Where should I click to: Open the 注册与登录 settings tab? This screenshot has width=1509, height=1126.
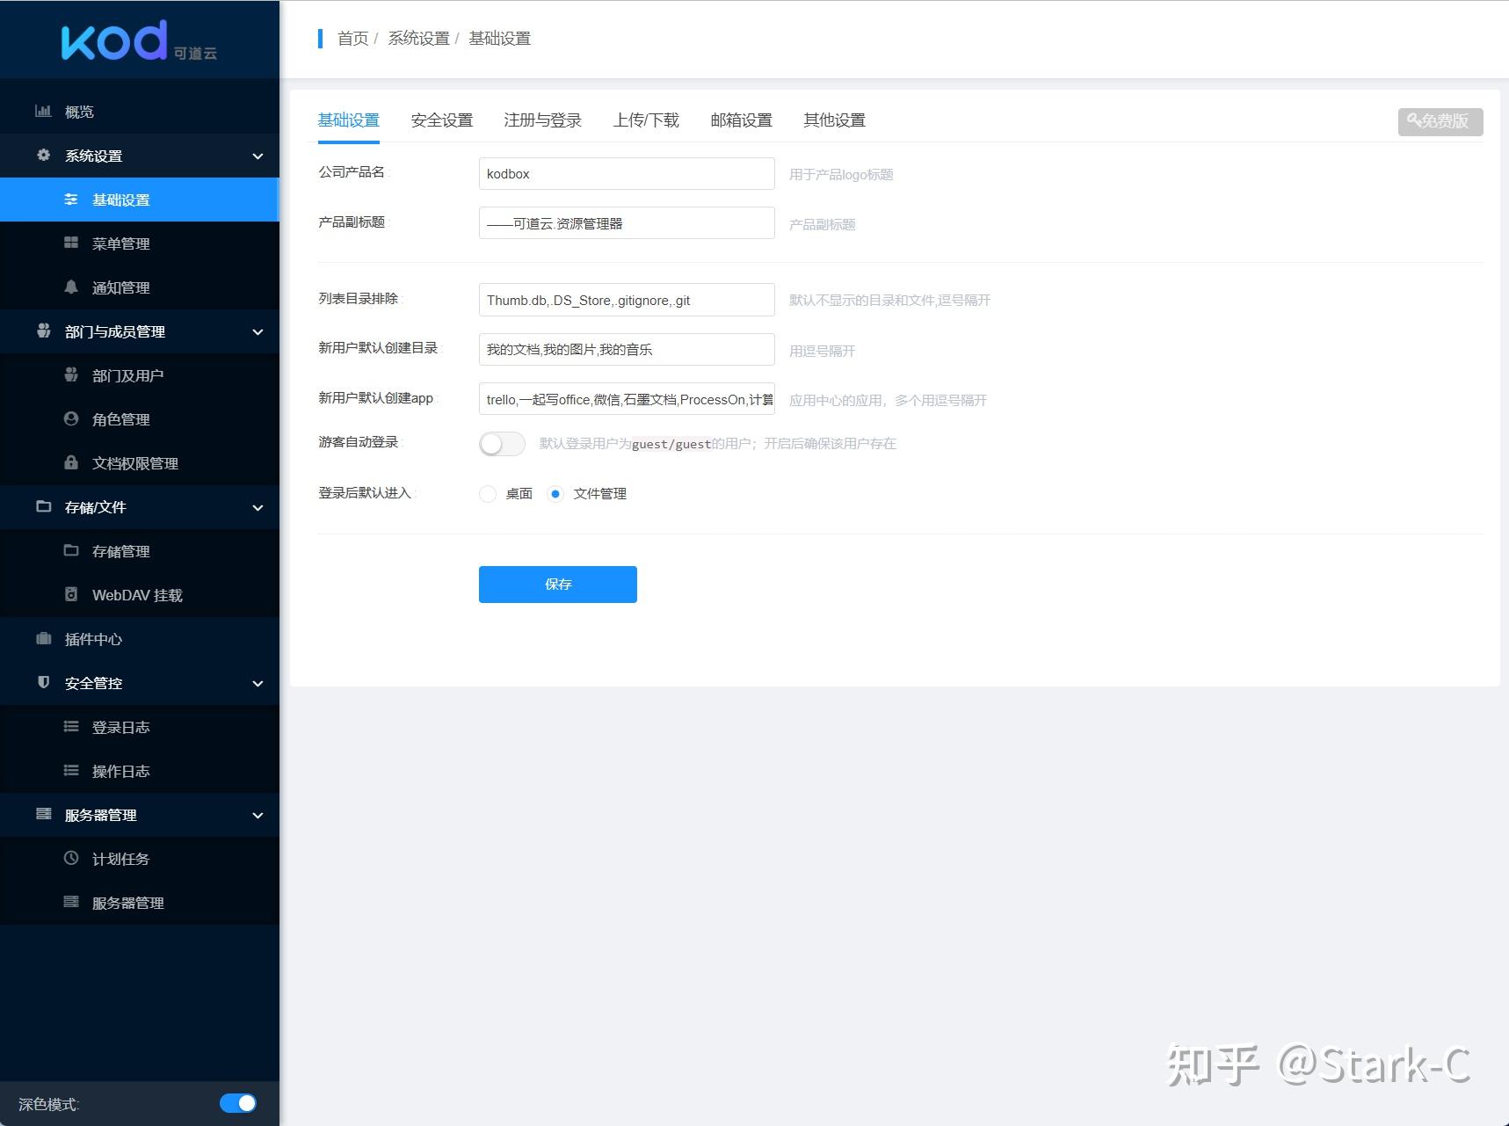point(541,120)
